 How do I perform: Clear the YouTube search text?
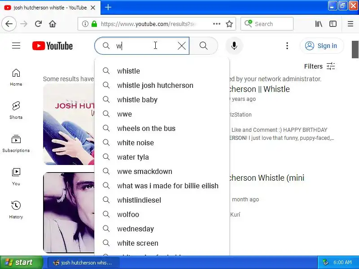(x=182, y=46)
